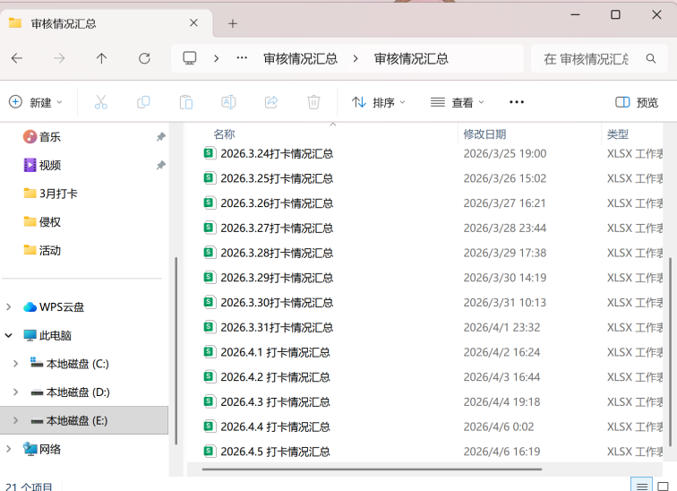This screenshot has height=491, width=677.
Task: Open the 查看 view dropdown
Action: [x=457, y=102]
